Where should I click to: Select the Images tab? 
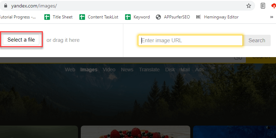89,70
